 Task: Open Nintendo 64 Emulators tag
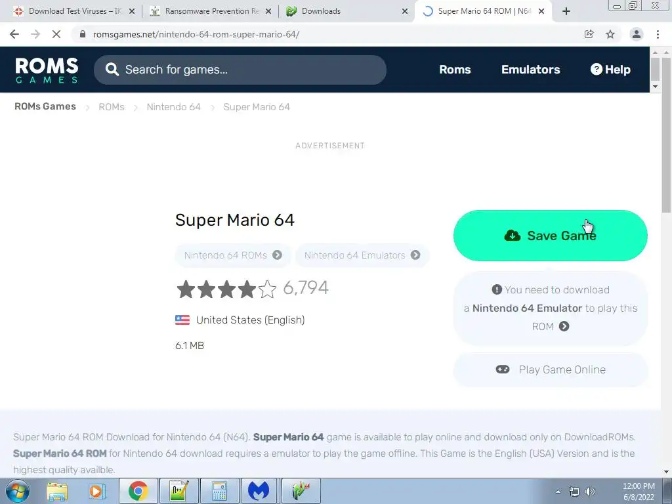pyautogui.click(x=362, y=255)
